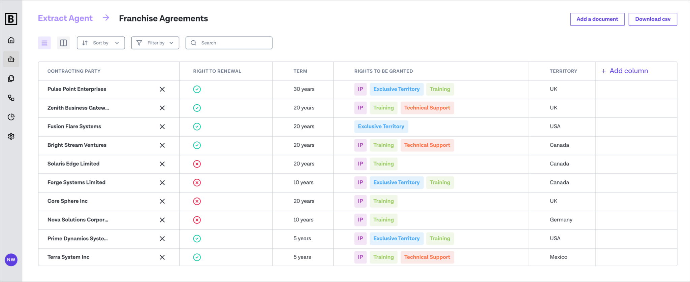Screen dimensions: 690x282
Task: Open the home icon in sidebar
Action: pyautogui.click(x=11, y=40)
